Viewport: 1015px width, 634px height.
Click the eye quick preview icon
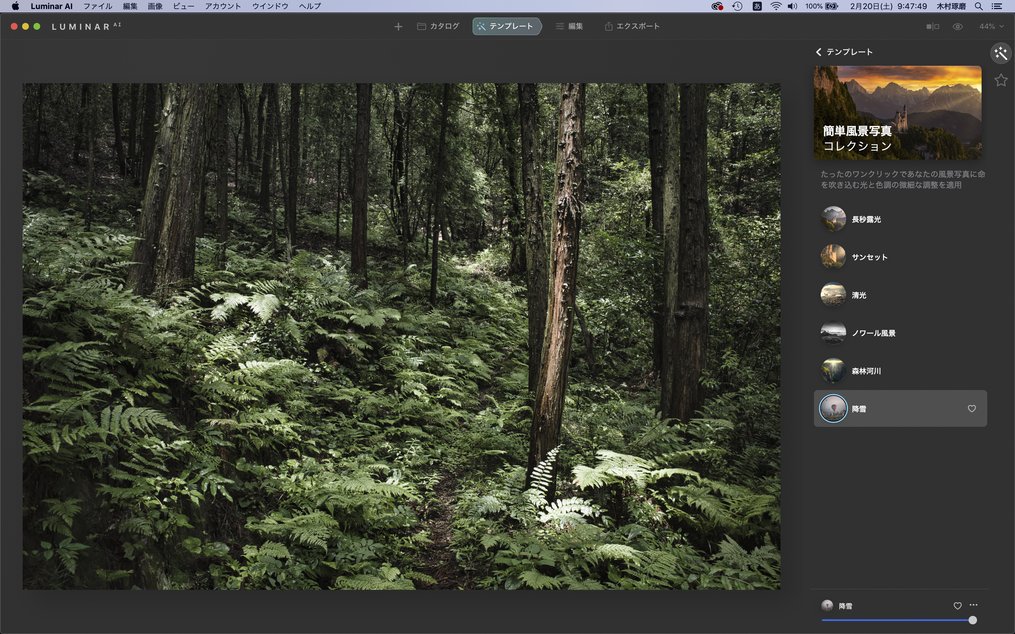[957, 26]
